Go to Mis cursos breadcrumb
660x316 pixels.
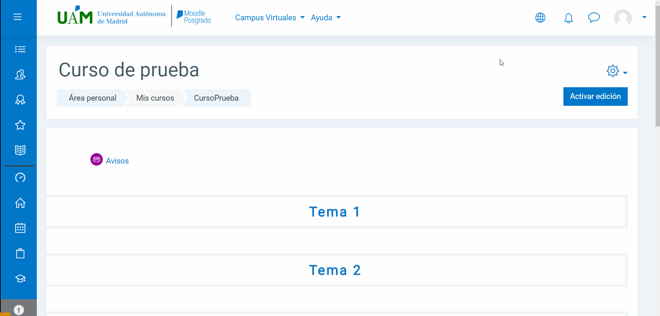click(155, 98)
